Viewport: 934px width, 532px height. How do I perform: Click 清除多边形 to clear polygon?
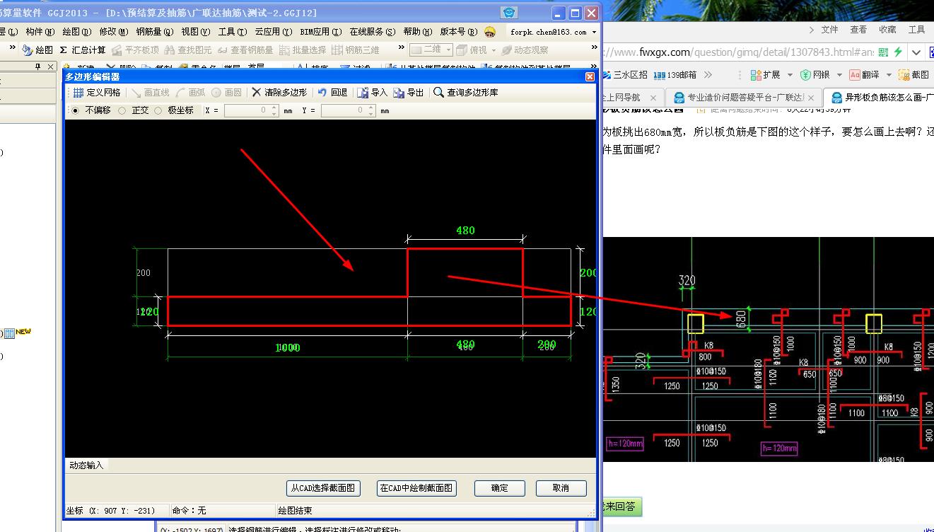pos(280,93)
